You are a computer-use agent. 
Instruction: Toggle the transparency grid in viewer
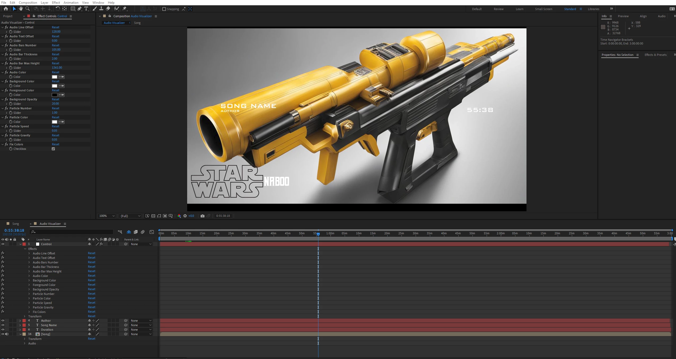click(153, 216)
